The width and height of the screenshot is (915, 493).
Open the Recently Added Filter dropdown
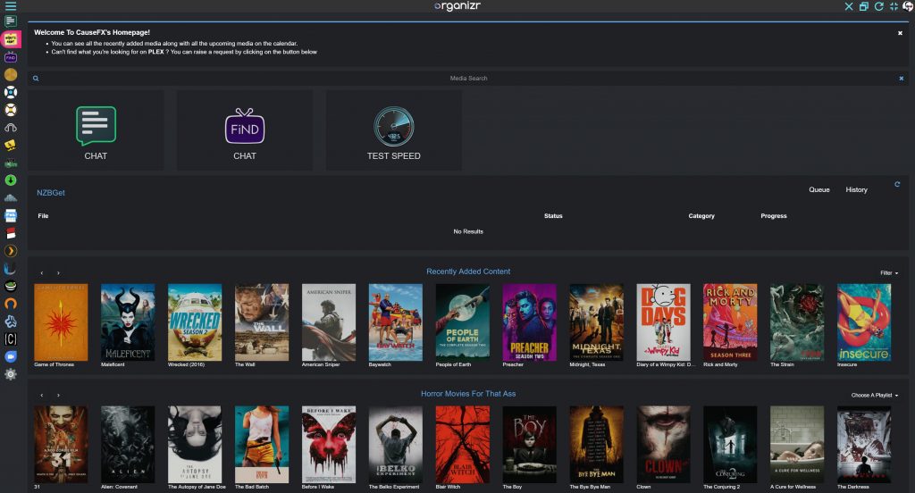click(889, 273)
